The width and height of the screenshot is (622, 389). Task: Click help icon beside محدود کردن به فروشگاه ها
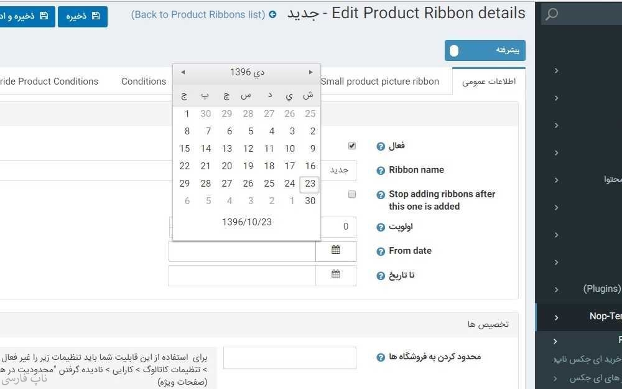[381, 357]
